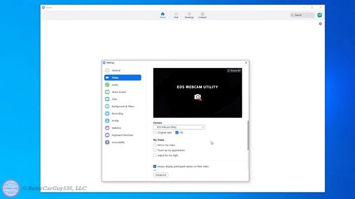355x199 pixels.
Task: Click the Settings dialog title icon
Action: click(x=104, y=62)
